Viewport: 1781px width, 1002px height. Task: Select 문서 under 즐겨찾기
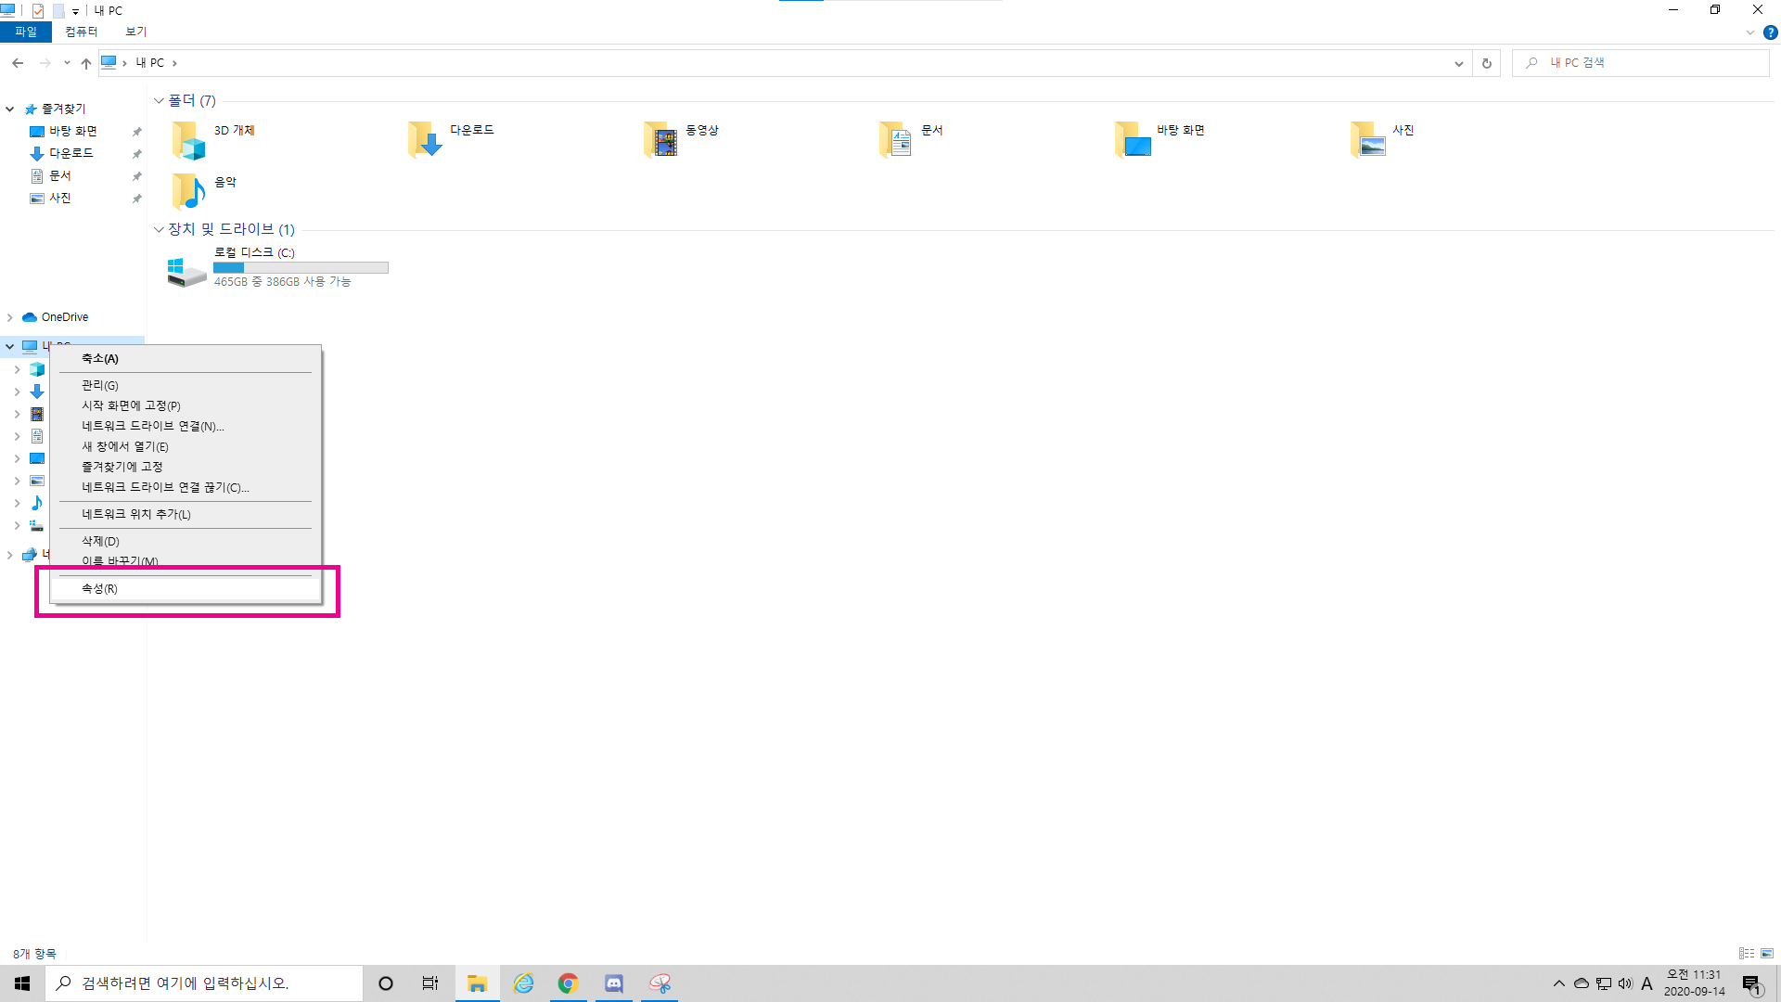[59, 176]
